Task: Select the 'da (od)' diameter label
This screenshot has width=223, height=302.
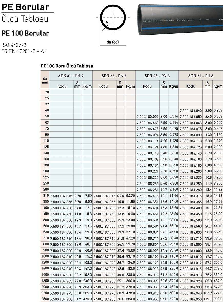Action: pyautogui.click(x=113, y=42)
